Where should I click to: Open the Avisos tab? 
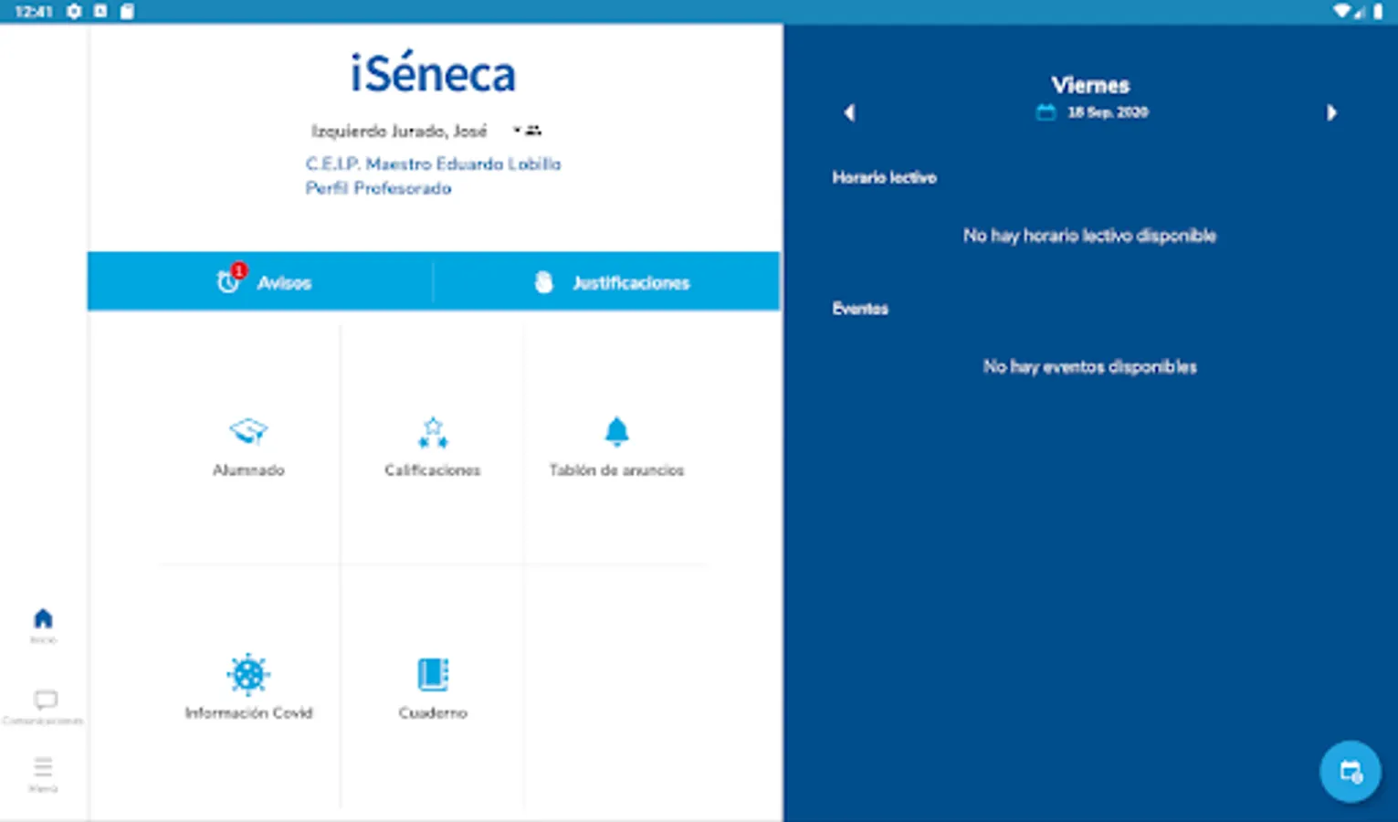tap(260, 282)
